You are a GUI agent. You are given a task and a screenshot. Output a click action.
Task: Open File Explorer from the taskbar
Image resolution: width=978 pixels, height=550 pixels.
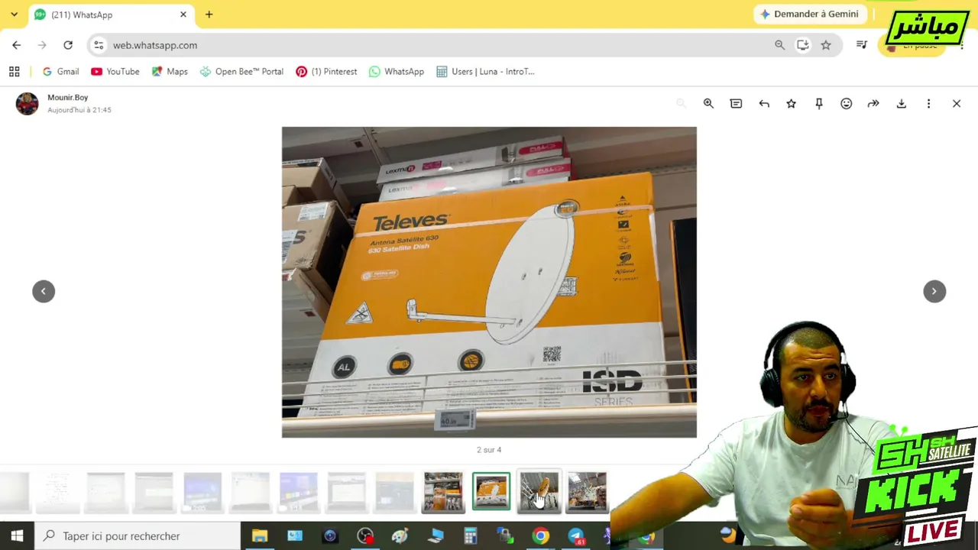(x=260, y=536)
